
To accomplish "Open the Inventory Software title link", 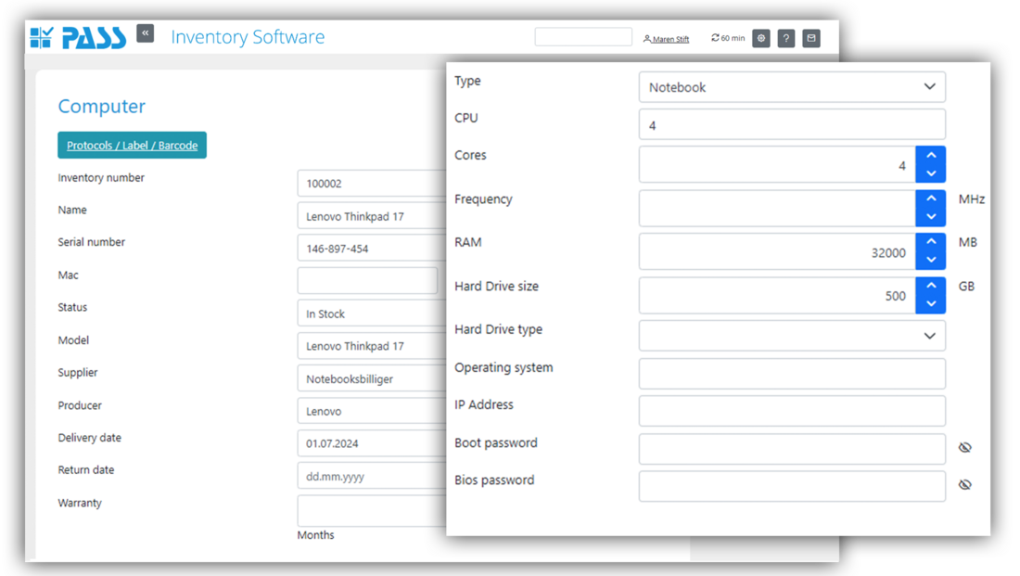I will click(x=247, y=36).
